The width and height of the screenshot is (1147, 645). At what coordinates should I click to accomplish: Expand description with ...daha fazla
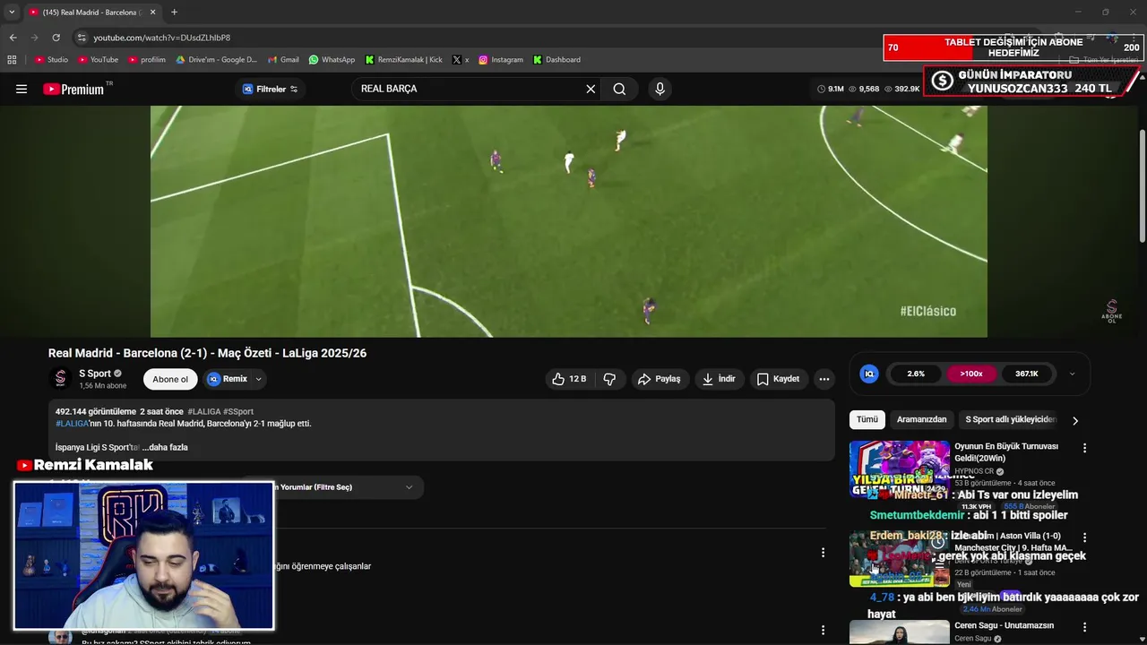tap(165, 447)
